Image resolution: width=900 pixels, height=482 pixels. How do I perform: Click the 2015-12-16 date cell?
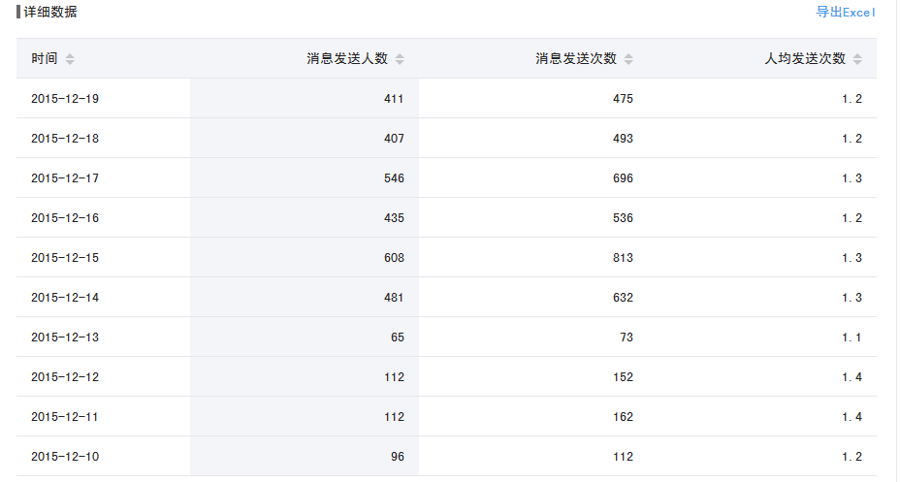[65, 218]
